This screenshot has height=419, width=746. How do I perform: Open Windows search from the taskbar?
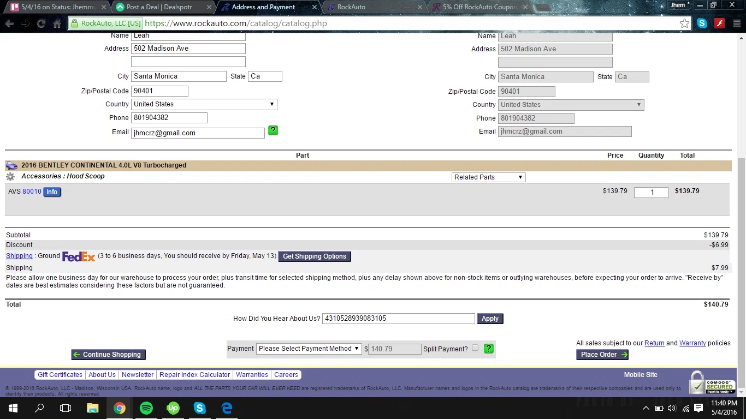(39, 408)
